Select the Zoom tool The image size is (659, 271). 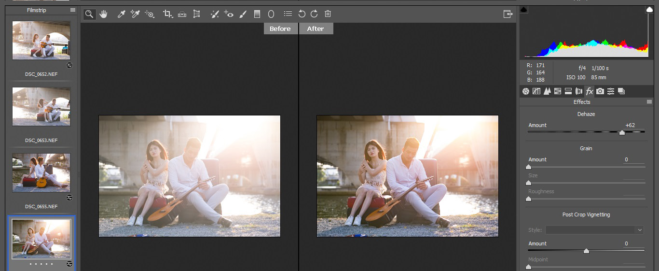[x=89, y=14]
